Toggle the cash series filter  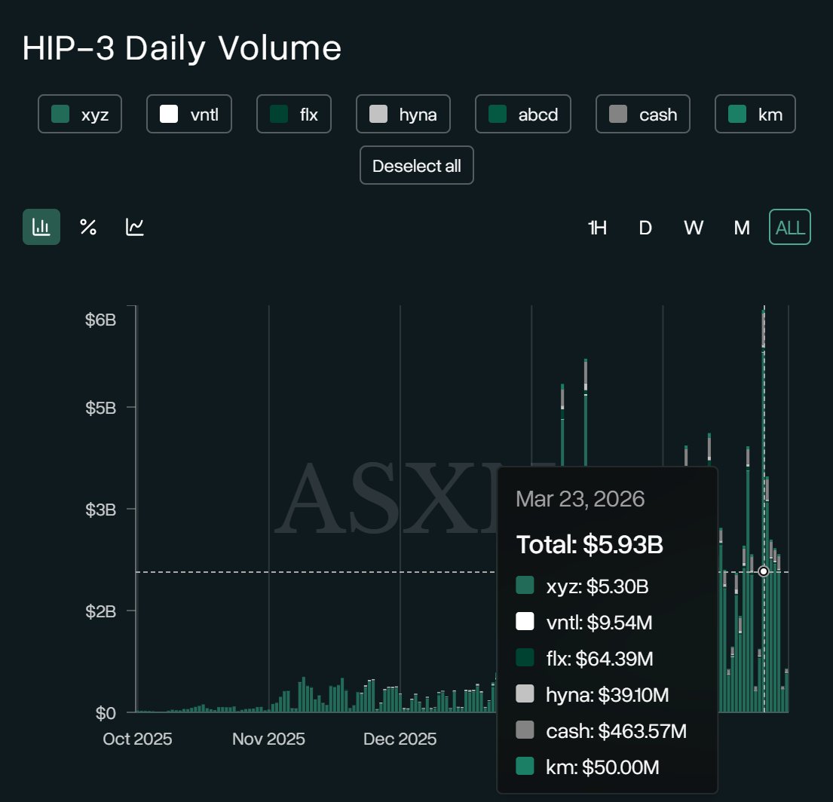click(643, 114)
